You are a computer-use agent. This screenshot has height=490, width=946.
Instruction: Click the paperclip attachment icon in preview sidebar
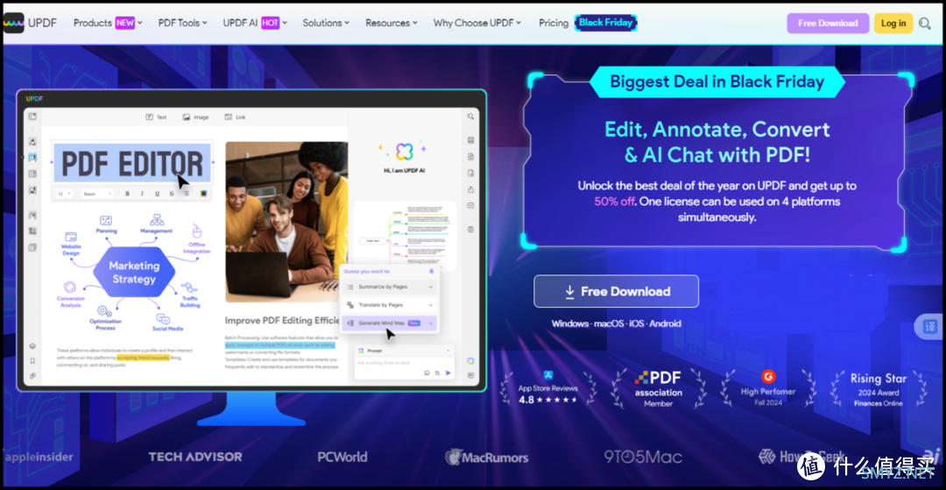[32, 375]
